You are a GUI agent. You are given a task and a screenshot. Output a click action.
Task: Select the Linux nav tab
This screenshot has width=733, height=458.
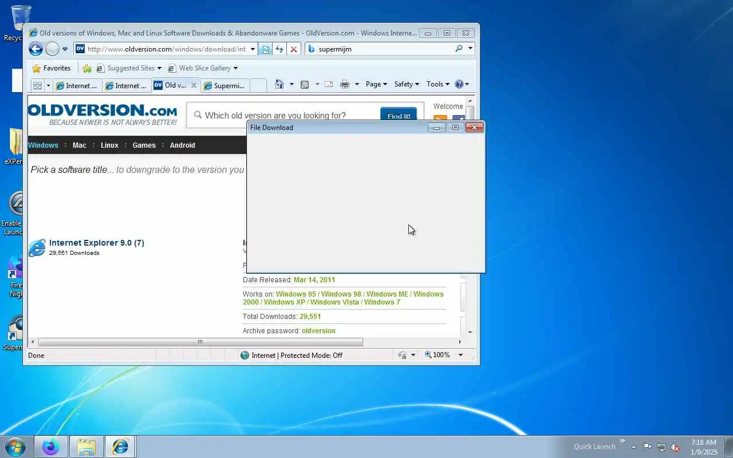[x=109, y=145]
